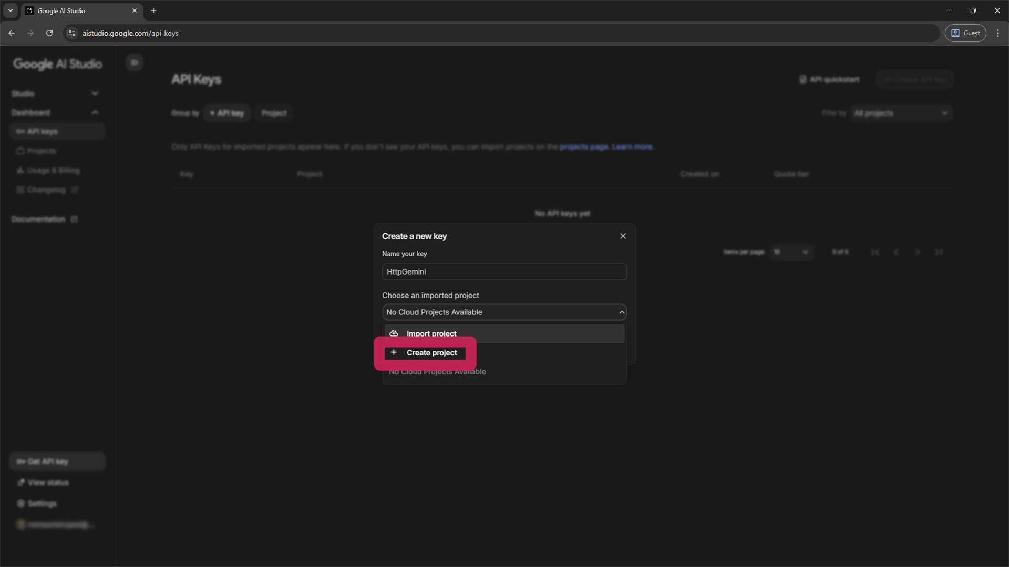Open the tab search dropdown

[10, 10]
